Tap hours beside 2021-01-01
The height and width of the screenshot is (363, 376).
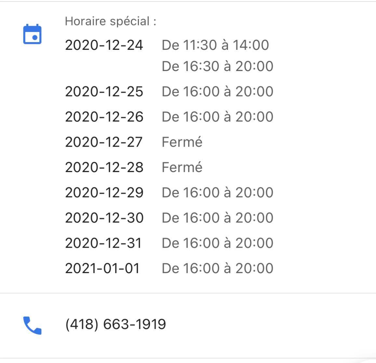pyautogui.click(x=218, y=269)
